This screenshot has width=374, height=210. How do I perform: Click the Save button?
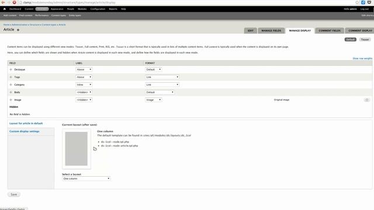click(14, 194)
